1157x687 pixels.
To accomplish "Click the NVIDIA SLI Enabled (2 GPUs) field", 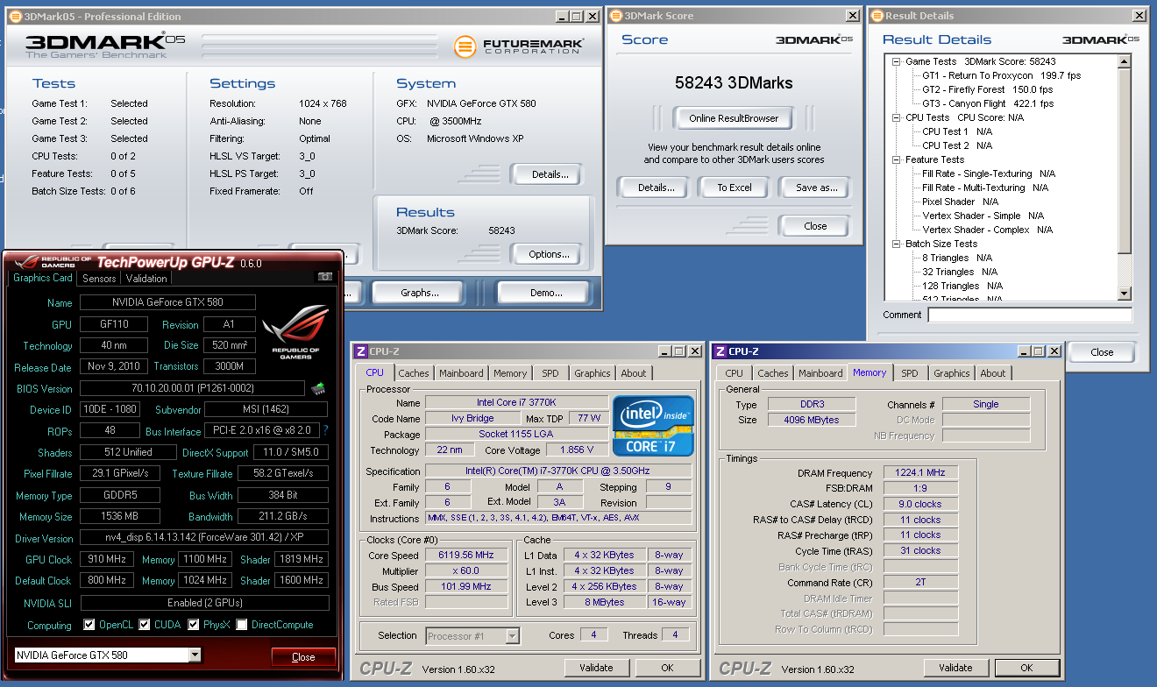I will (x=204, y=603).
